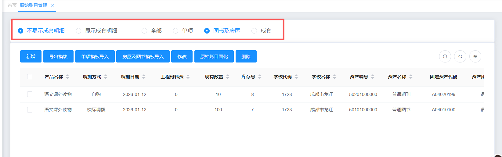The image size is (502, 157).
Task: Sort by 增加日期 column arrows
Action: [144, 77]
